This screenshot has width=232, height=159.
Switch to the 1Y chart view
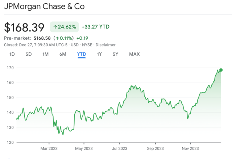[x=99, y=54]
